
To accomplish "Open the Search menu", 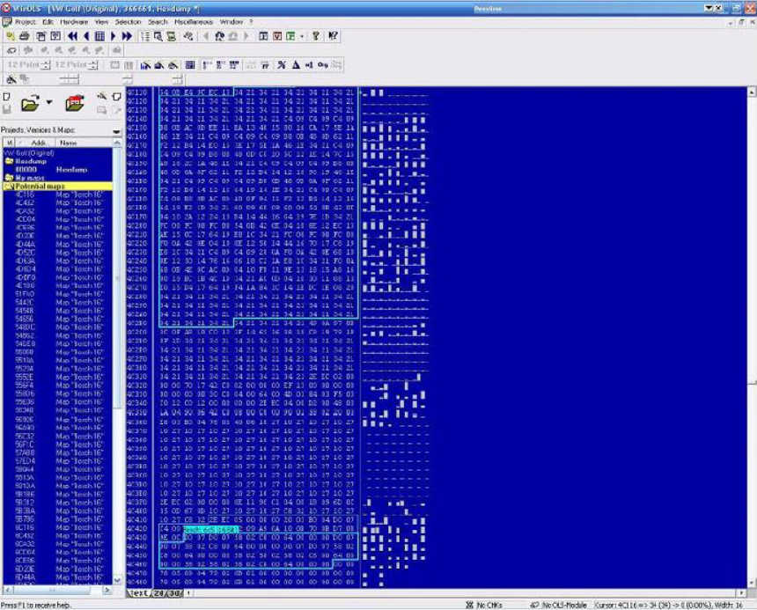I will click(158, 22).
